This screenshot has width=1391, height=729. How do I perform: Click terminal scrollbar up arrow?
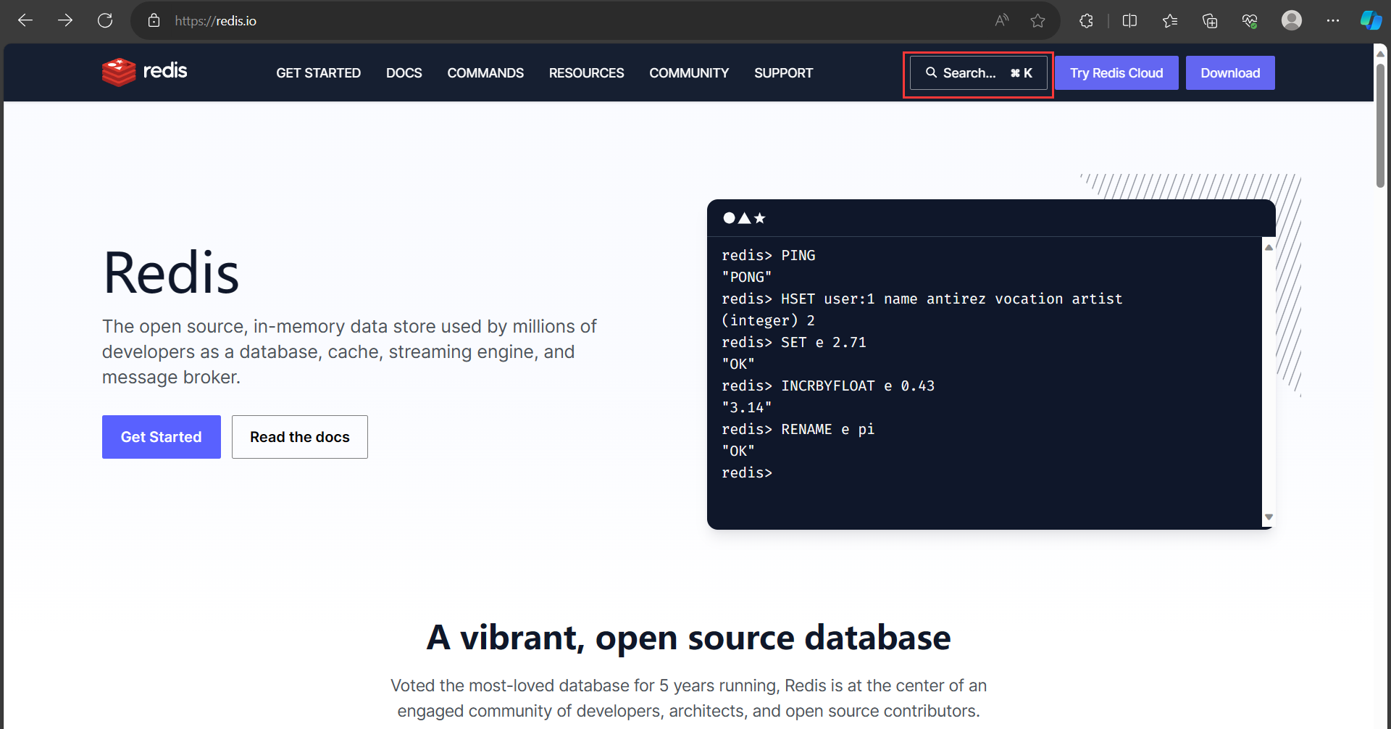pyautogui.click(x=1269, y=247)
